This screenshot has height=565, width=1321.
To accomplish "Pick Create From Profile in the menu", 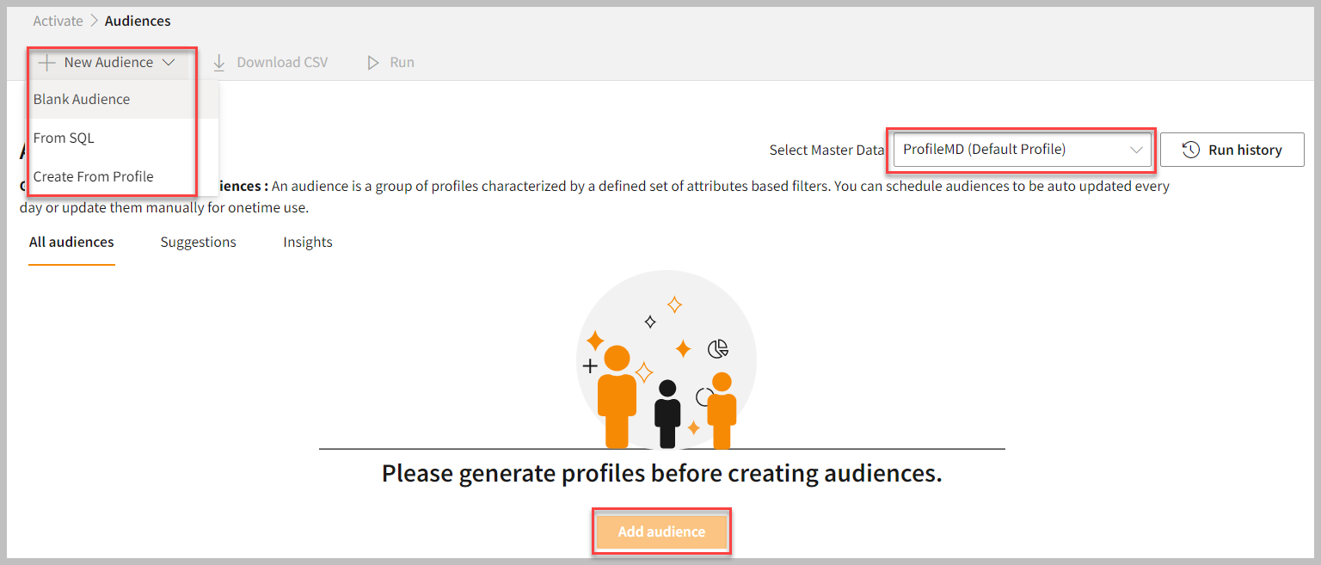I will coord(93,177).
